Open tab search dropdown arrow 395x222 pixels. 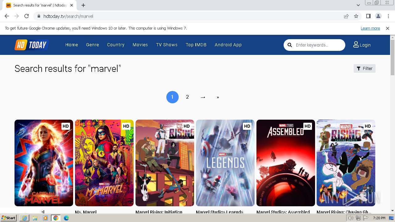pos(358,5)
